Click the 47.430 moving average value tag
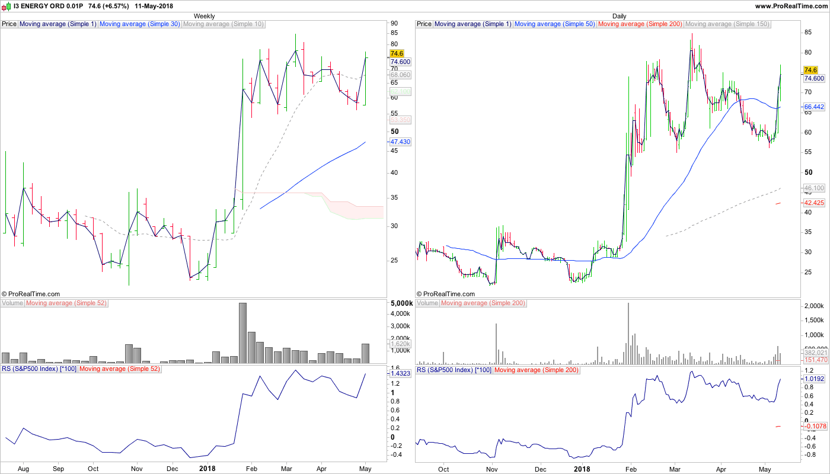This screenshot has width=830, height=474. click(400, 142)
